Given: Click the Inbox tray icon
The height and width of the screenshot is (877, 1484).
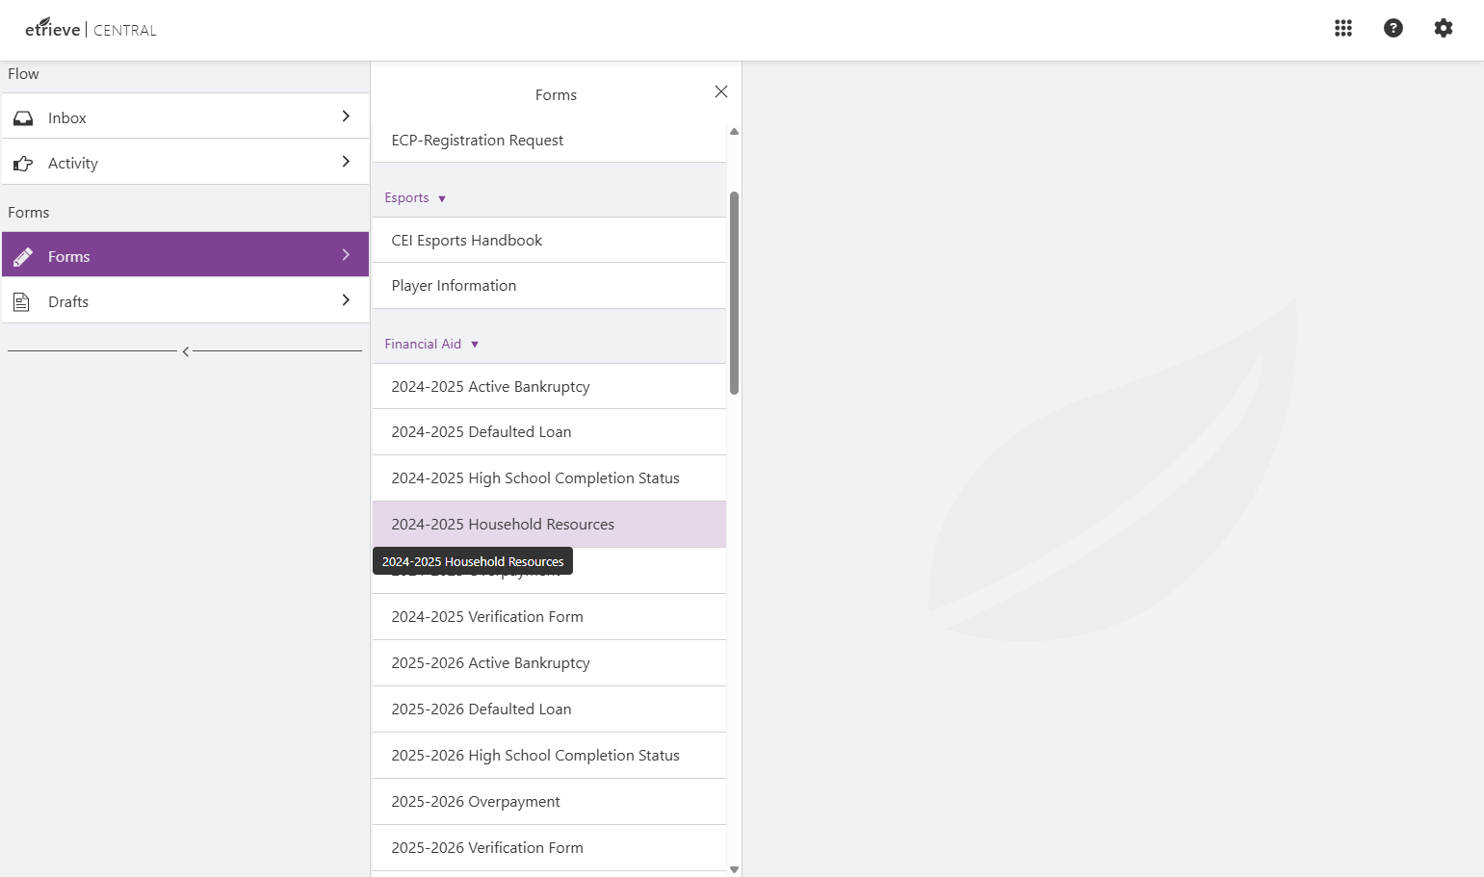Looking at the screenshot, I should (23, 117).
